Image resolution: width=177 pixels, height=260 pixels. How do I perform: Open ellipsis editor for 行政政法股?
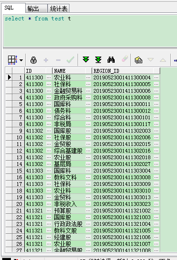(x=88, y=224)
